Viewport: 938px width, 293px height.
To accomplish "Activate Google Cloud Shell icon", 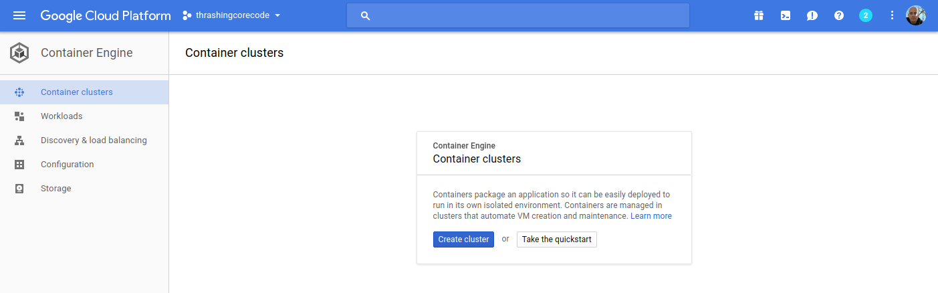I will [786, 15].
